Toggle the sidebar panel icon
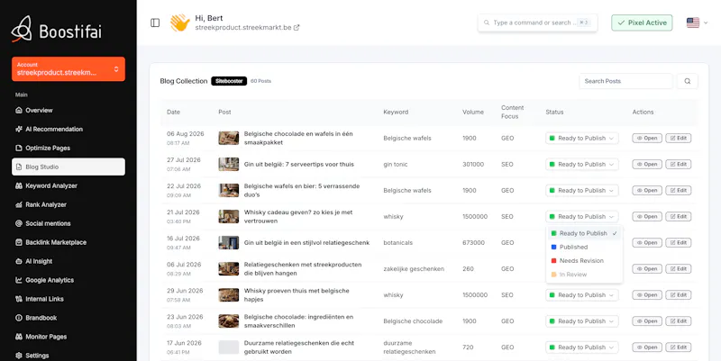The image size is (721, 361). [155, 23]
